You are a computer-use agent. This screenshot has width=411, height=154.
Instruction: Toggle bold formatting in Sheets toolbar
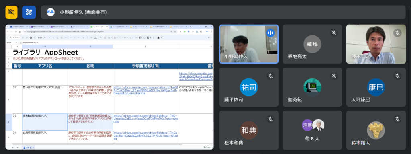click(83, 37)
